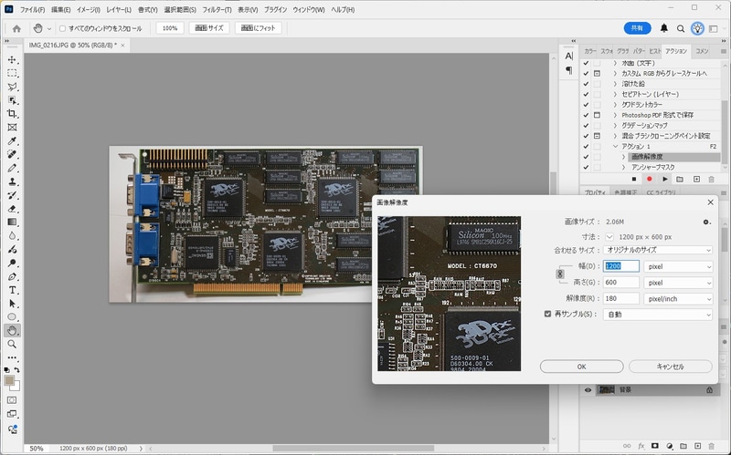Click the 画面にフィット button
The image size is (731, 455).
(x=258, y=28)
